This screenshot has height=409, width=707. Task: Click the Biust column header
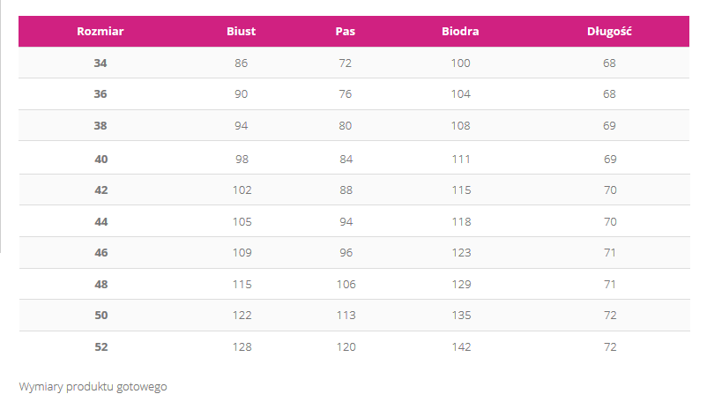click(x=241, y=32)
